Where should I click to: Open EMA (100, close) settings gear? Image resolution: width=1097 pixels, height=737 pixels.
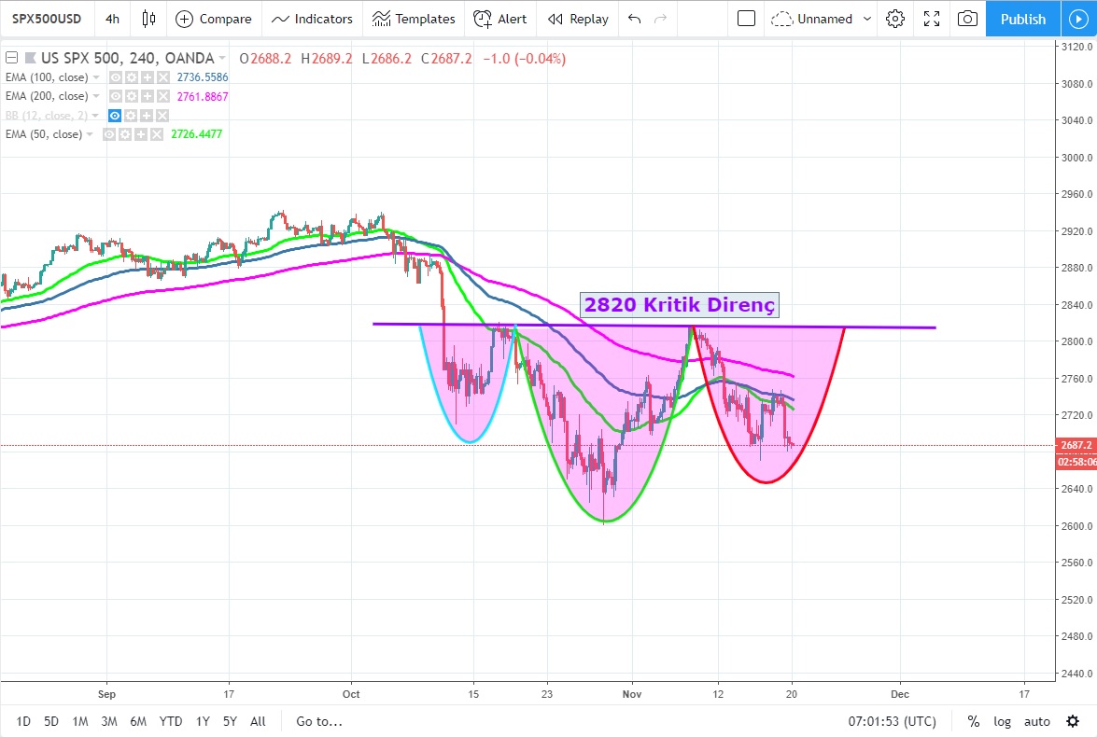tap(132, 77)
